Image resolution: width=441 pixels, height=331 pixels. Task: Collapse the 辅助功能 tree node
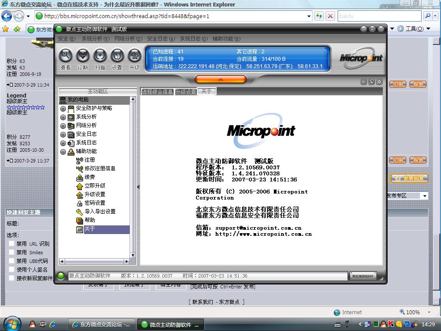[x=63, y=152]
